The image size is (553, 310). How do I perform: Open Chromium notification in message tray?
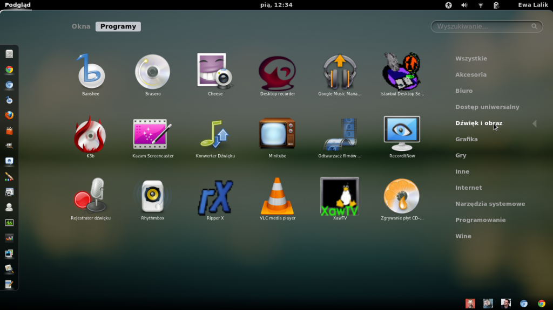click(x=524, y=304)
